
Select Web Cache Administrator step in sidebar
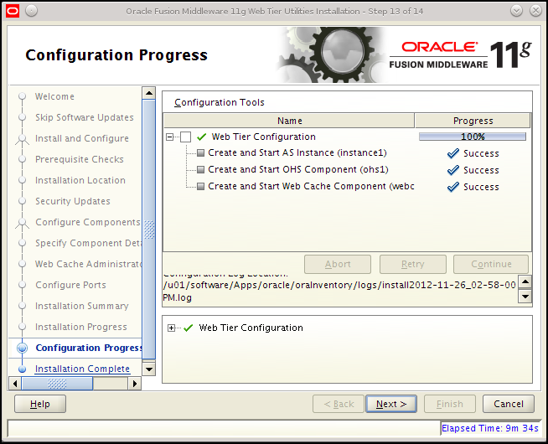[89, 264]
